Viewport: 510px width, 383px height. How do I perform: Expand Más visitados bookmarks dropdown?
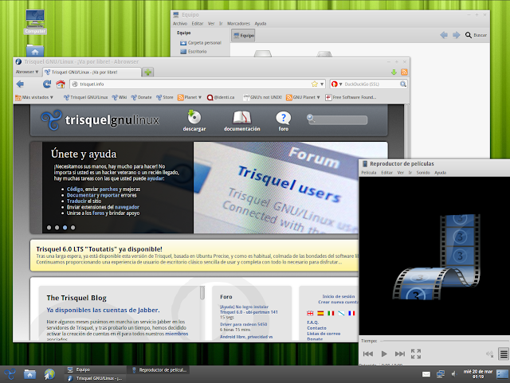point(34,97)
